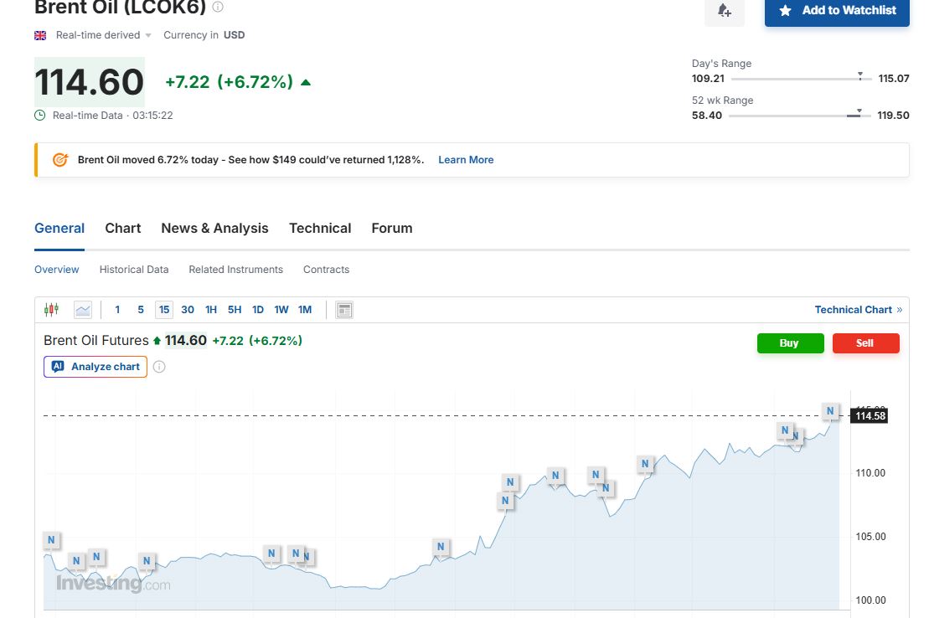
Task: Open the chart news panel icon
Action: click(344, 310)
